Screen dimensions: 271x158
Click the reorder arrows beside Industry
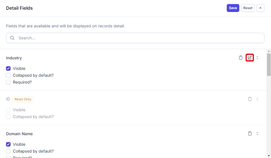pyautogui.click(x=257, y=58)
